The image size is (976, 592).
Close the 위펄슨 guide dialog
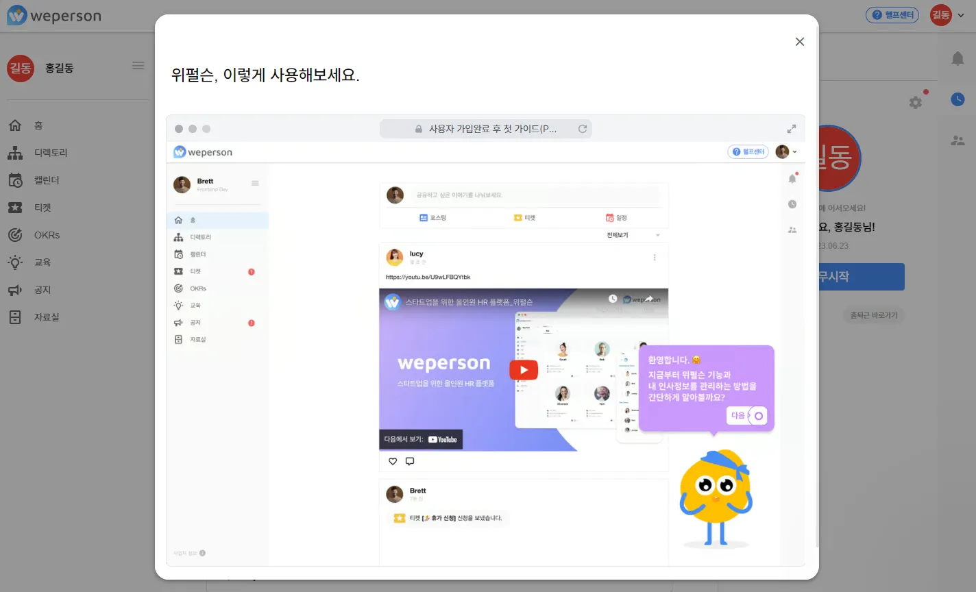799,42
